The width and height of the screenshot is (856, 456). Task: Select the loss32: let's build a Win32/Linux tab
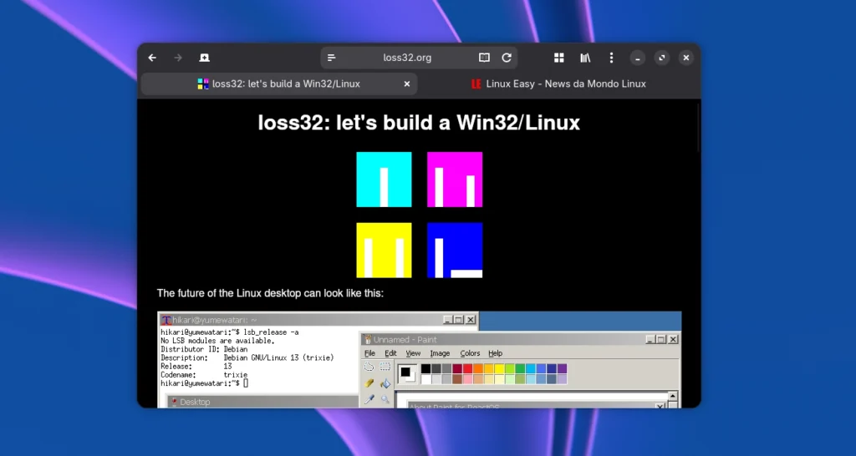(x=284, y=84)
